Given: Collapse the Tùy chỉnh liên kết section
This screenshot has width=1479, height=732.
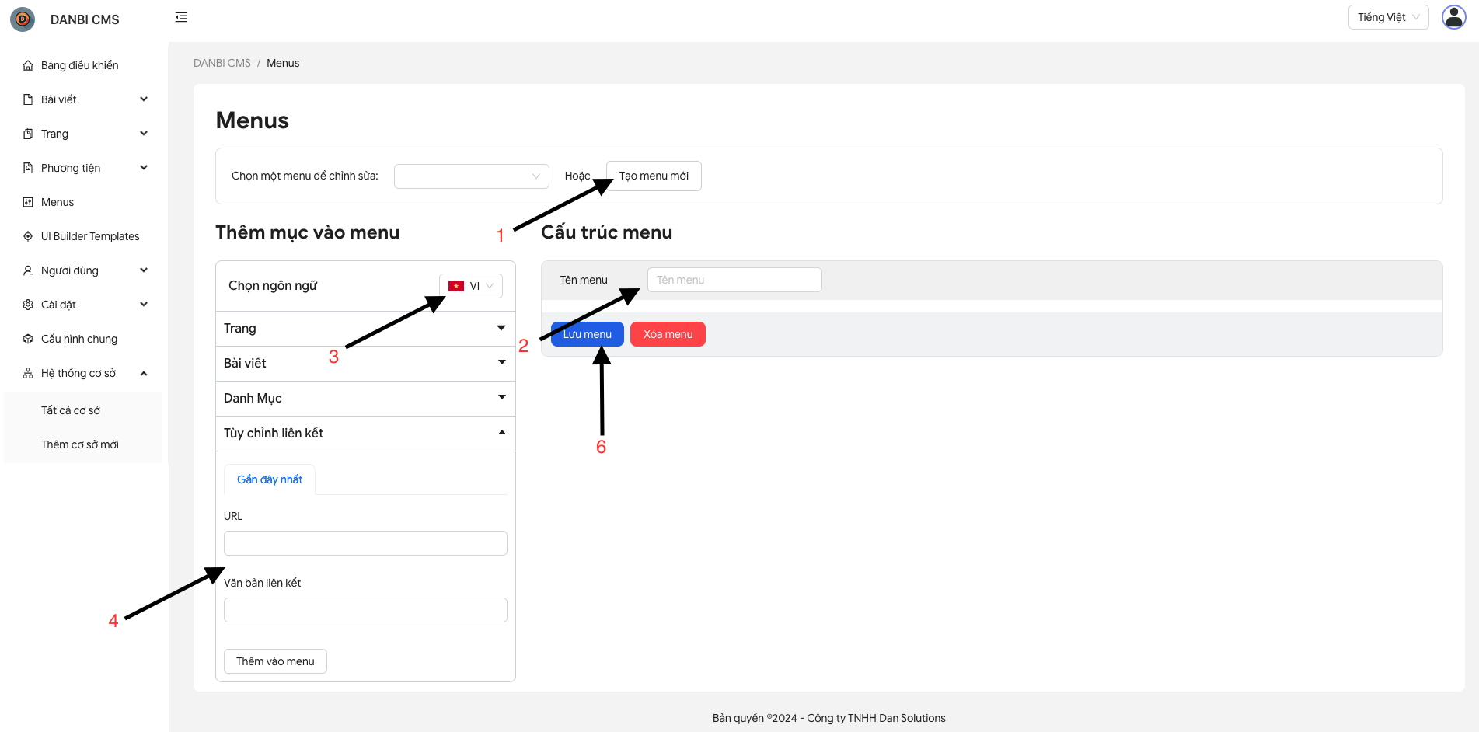Looking at the screenshot, I should pos(365,434).
